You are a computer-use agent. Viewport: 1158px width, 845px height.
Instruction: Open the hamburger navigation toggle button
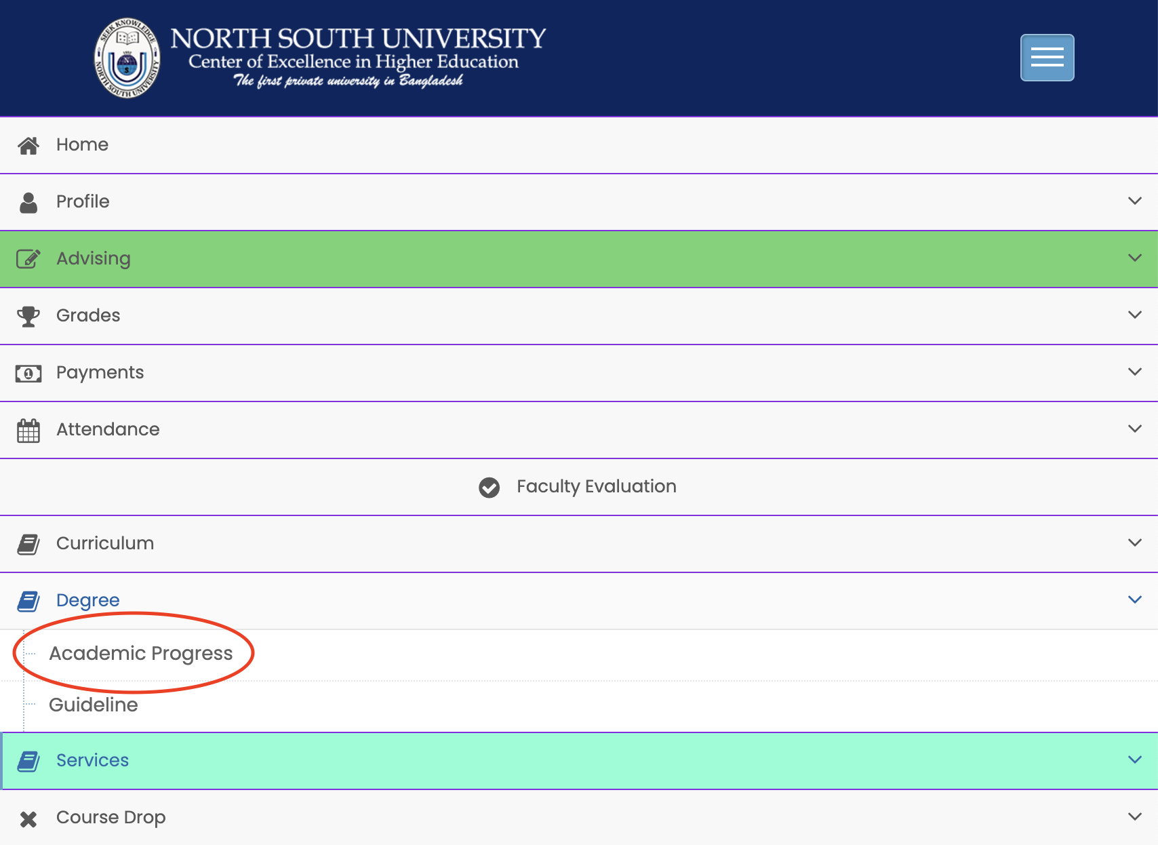click(1047, 58)
